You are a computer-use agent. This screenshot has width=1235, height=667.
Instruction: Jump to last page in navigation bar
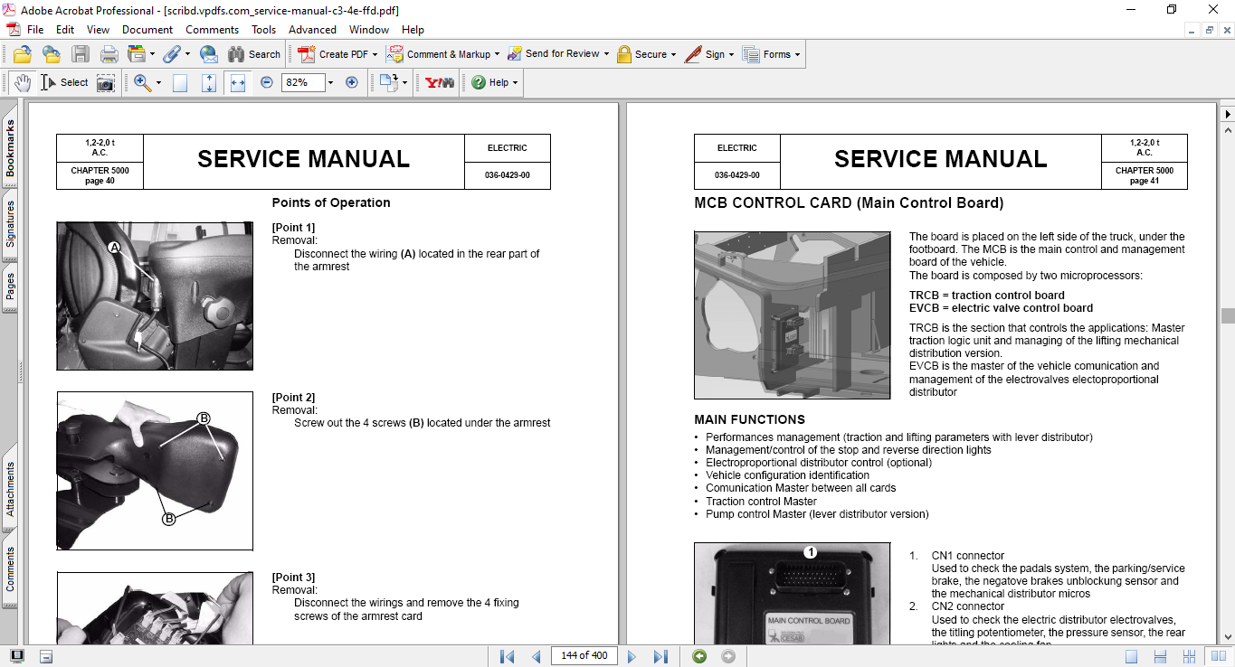click(x=660, y=656)
